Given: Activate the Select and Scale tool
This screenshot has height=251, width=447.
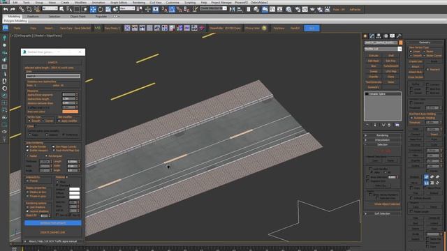Looking at the screenshot, I should click(x=108, y=9).
